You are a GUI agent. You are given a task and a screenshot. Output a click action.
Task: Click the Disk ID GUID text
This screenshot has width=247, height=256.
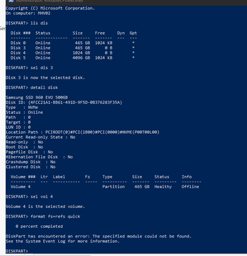pyautogui.click(x=76, y=102)
